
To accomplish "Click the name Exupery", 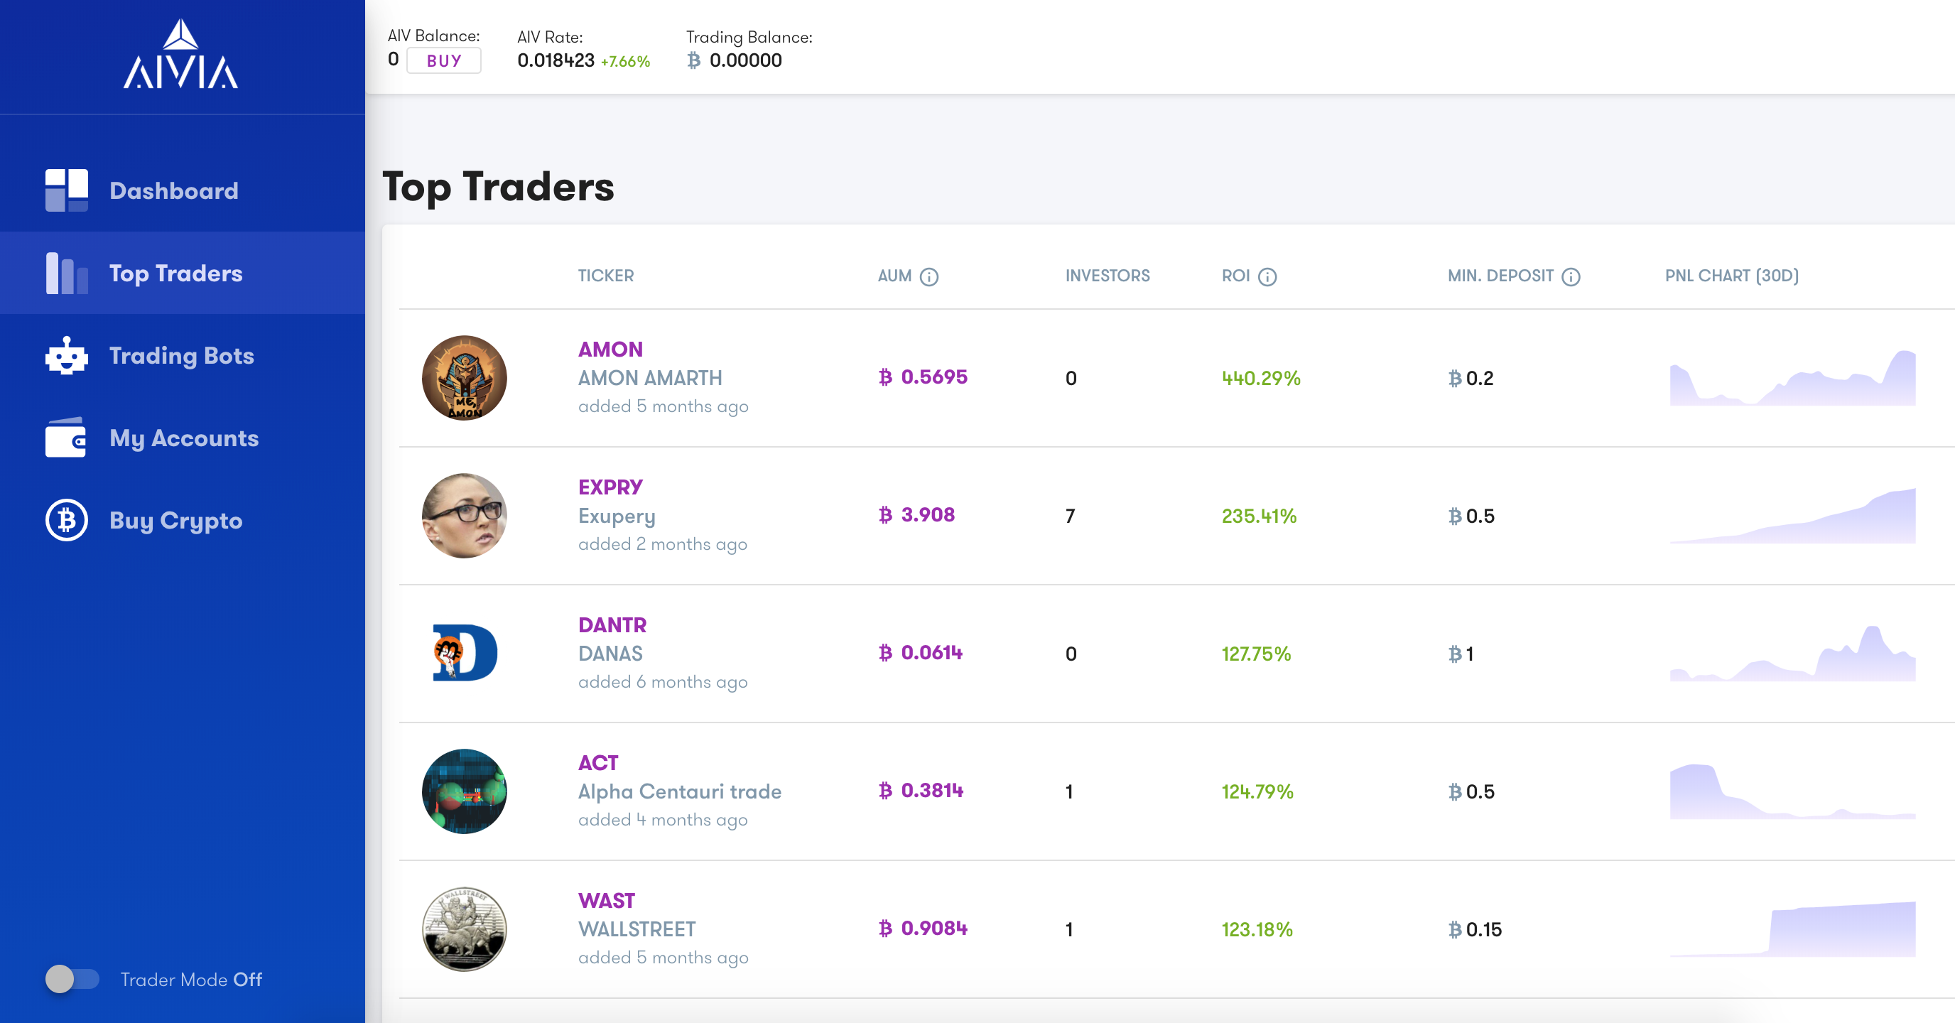I will point(617,516).
